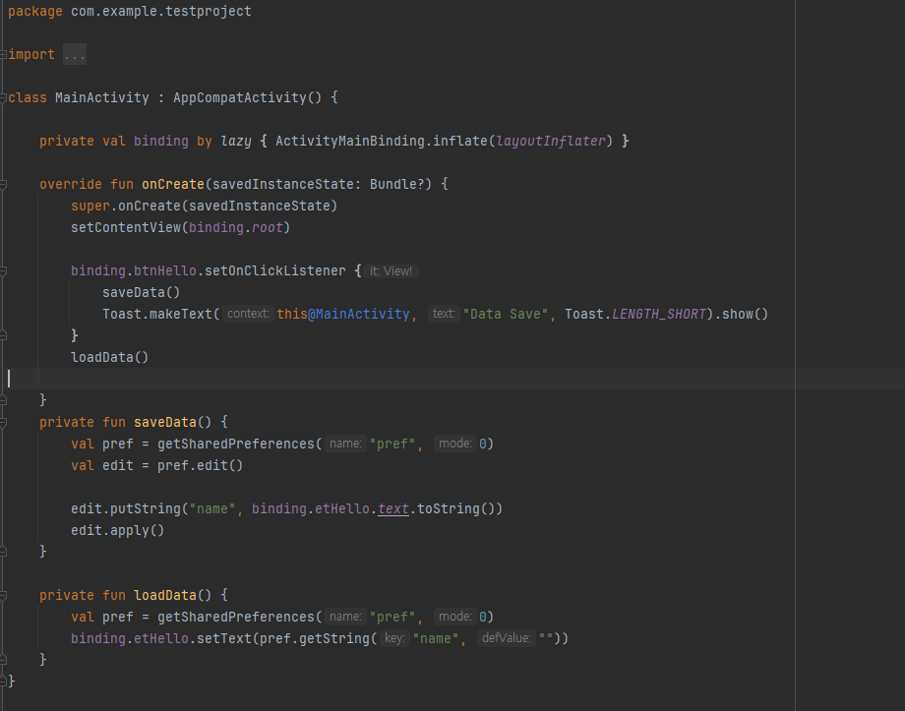Click the super keyword
This screenshot has width=905, height=711.
(90, 207)
